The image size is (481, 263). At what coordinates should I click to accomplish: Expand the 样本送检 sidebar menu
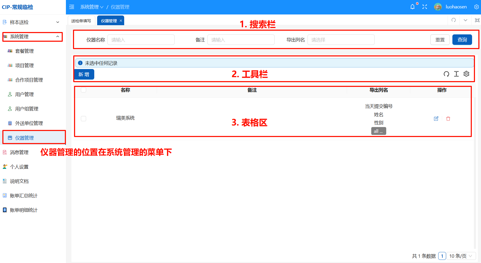pyautogui.click(x=32, y=22)
